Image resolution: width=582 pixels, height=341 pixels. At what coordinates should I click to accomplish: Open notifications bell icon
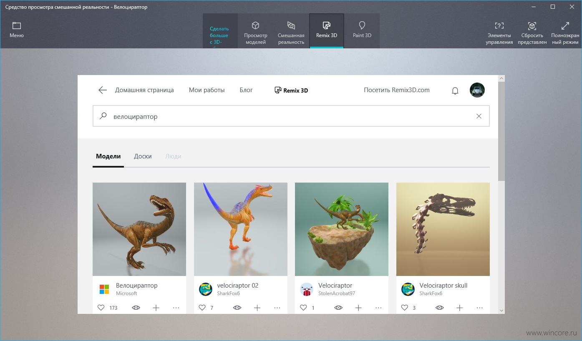click(455, 90)
